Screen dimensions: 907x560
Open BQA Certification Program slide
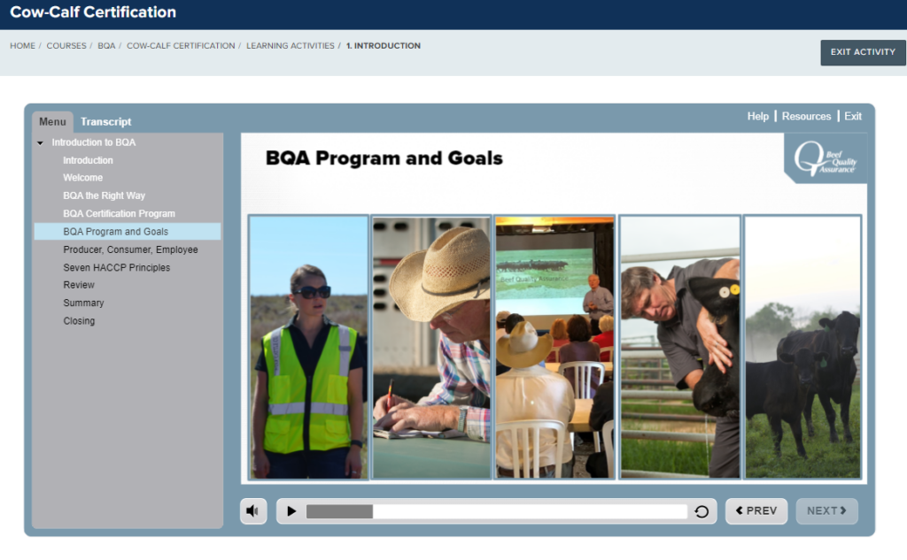[x=120, y=213]
